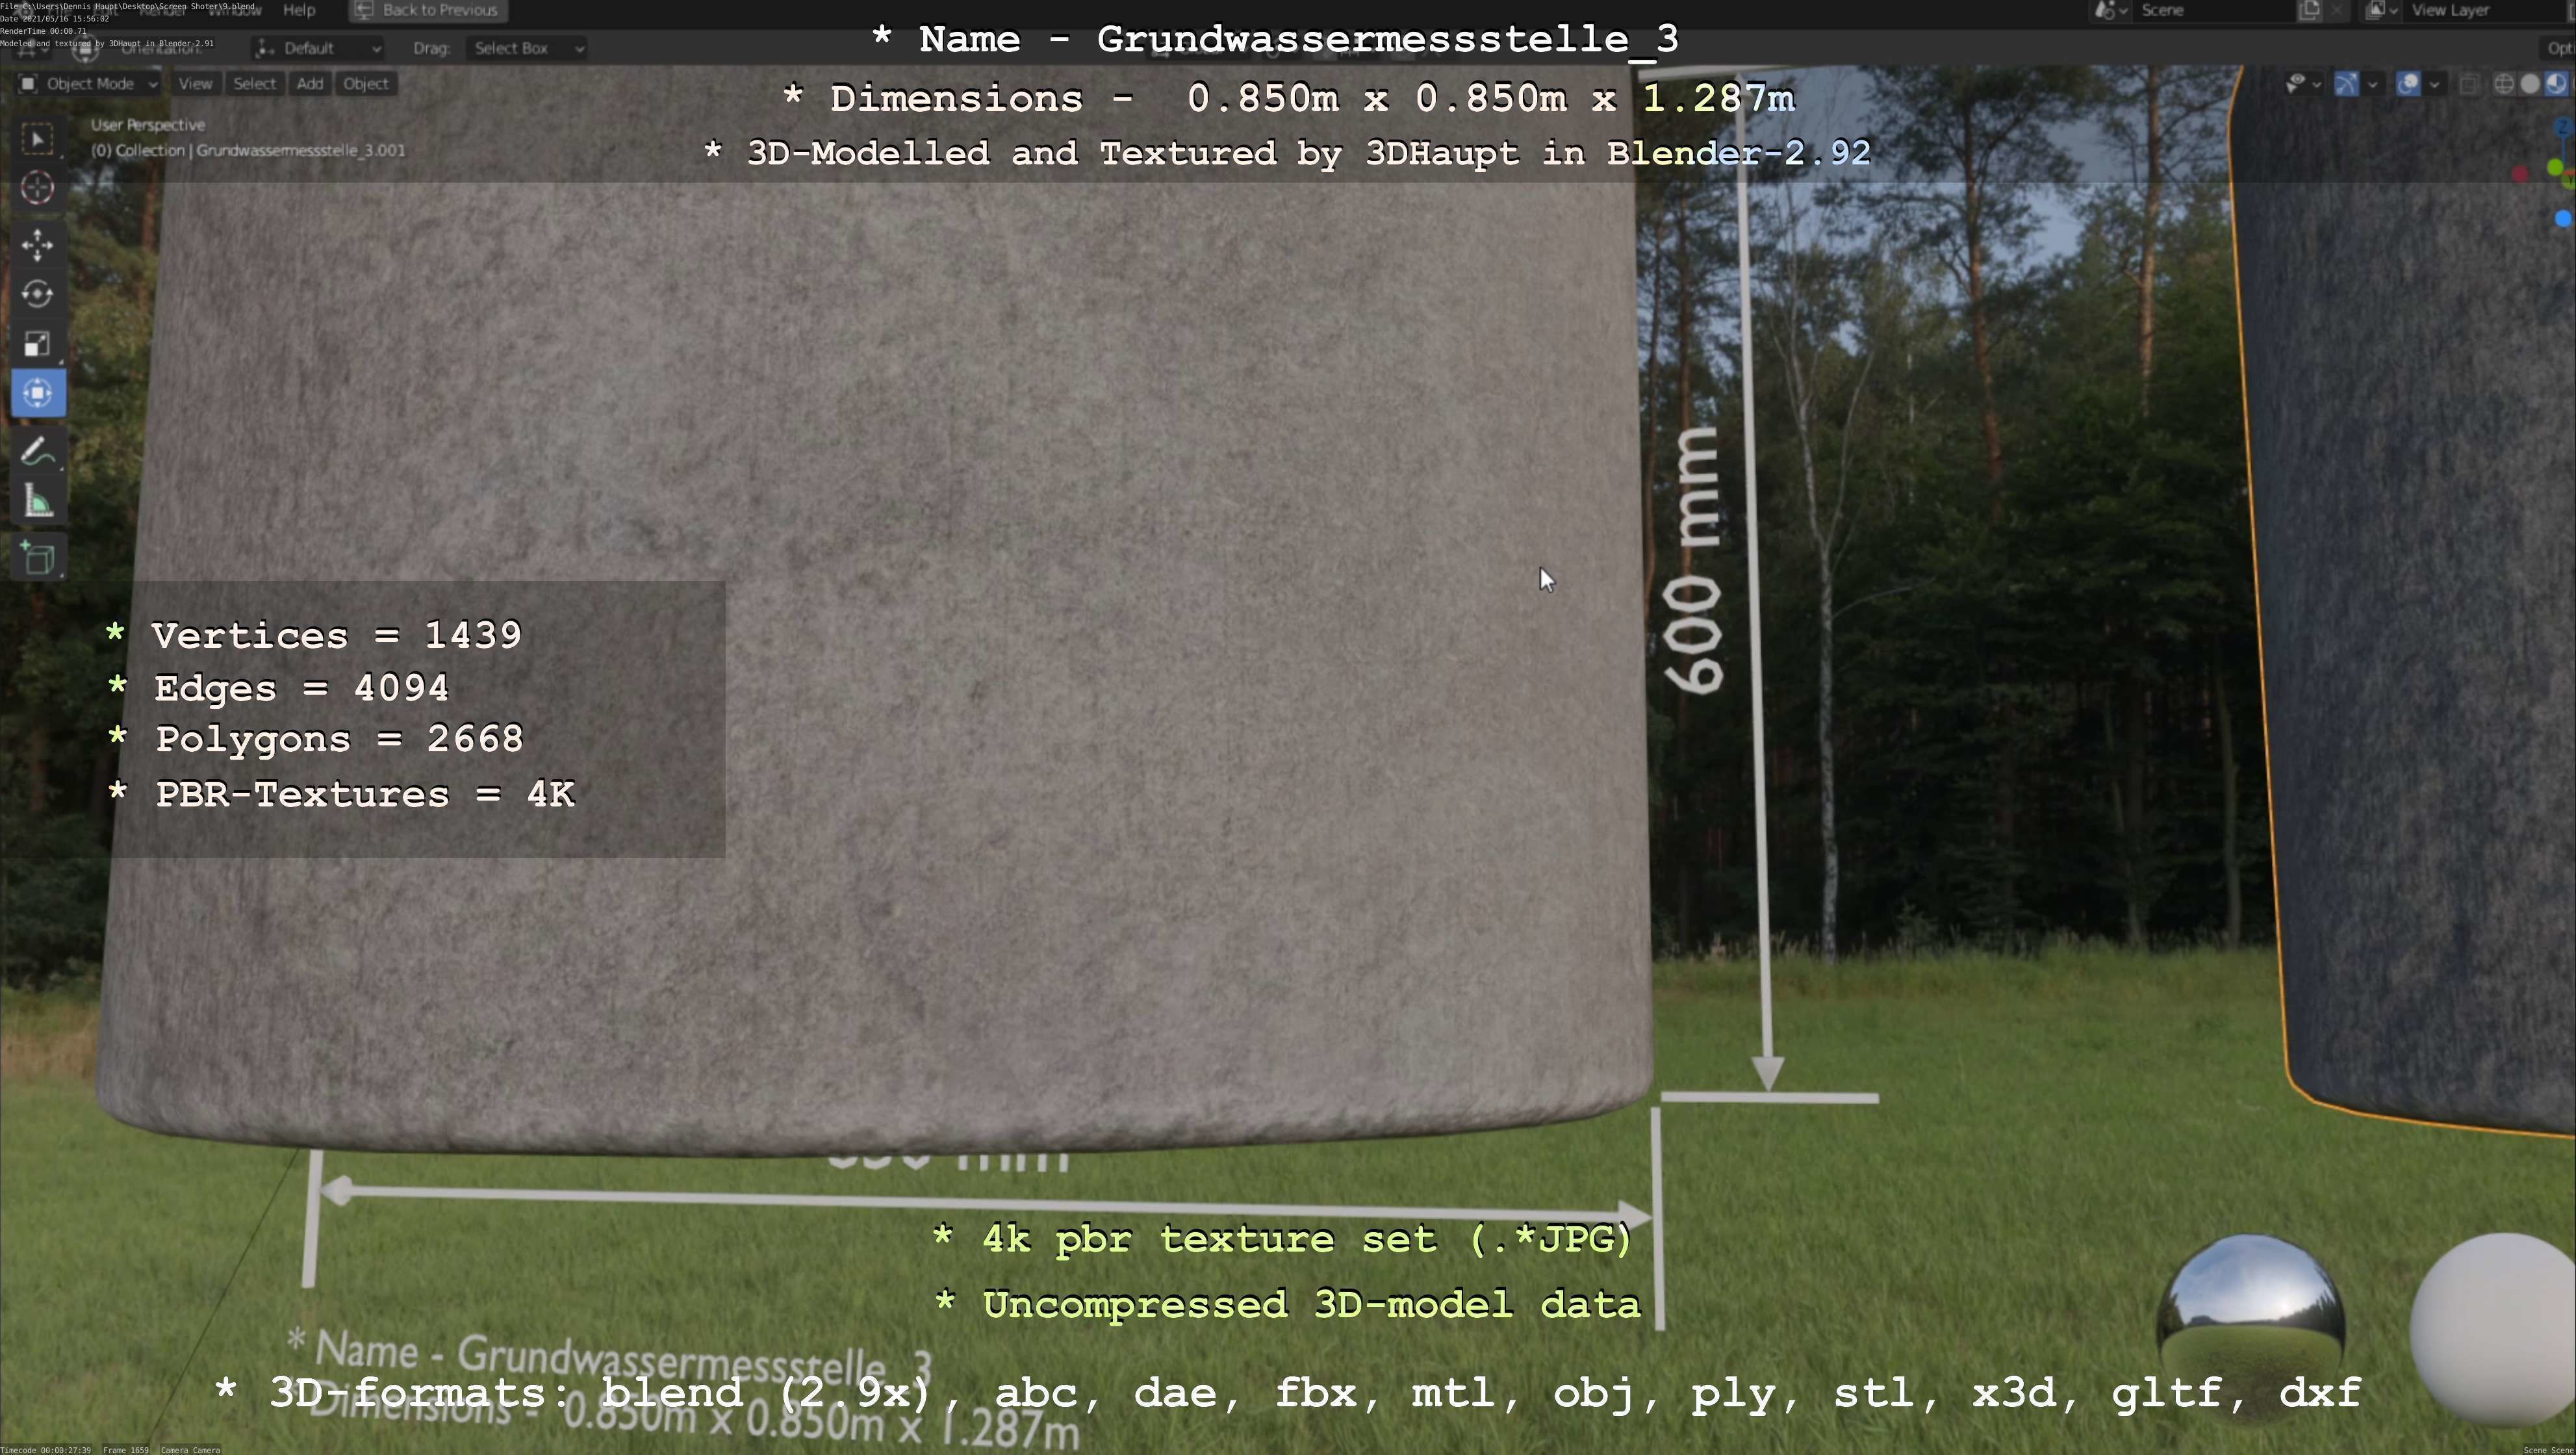This screenshot has height=1455, width=2576.
Task: Open the Drag Select Box dropdown
Action: pos(526,48)
